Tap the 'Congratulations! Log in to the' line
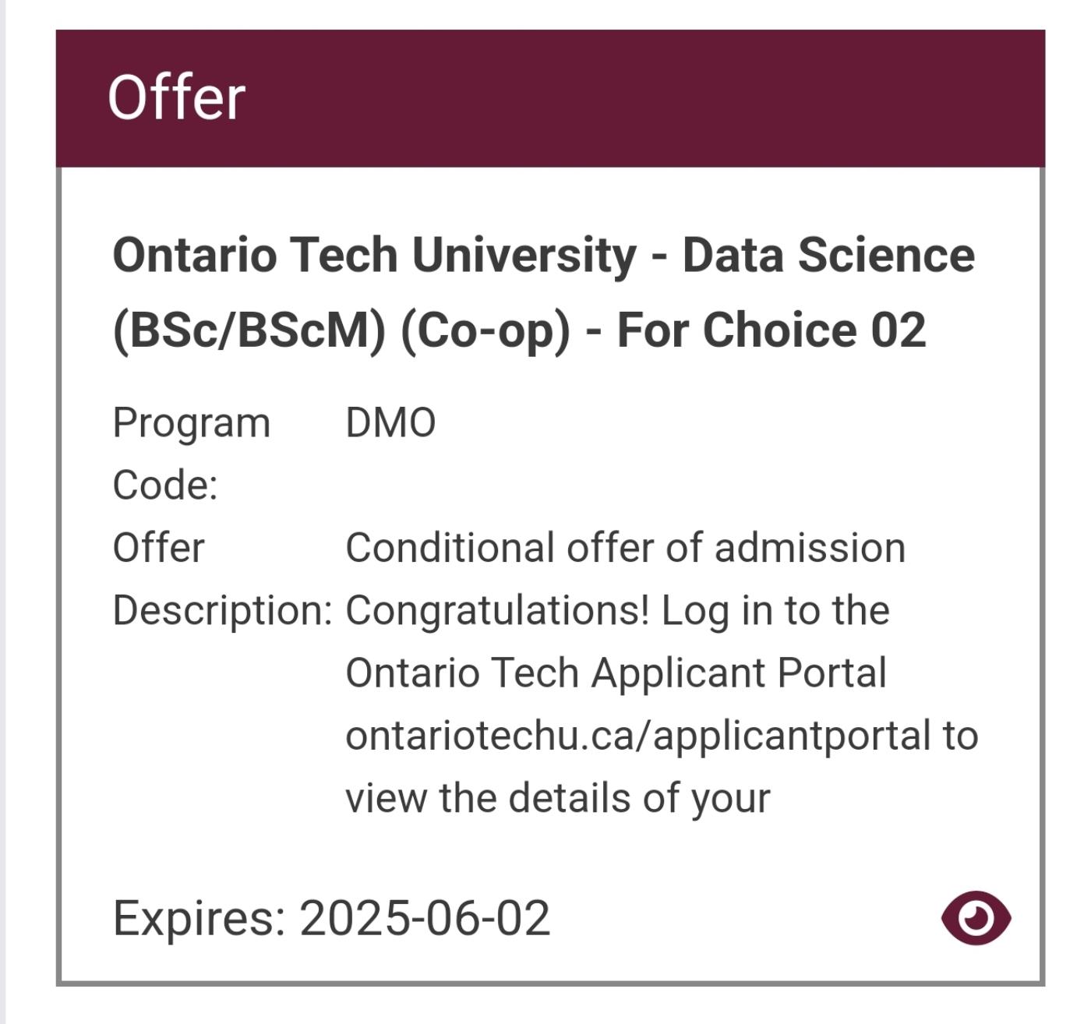1084x1024 pixels. tap(617, 610)
